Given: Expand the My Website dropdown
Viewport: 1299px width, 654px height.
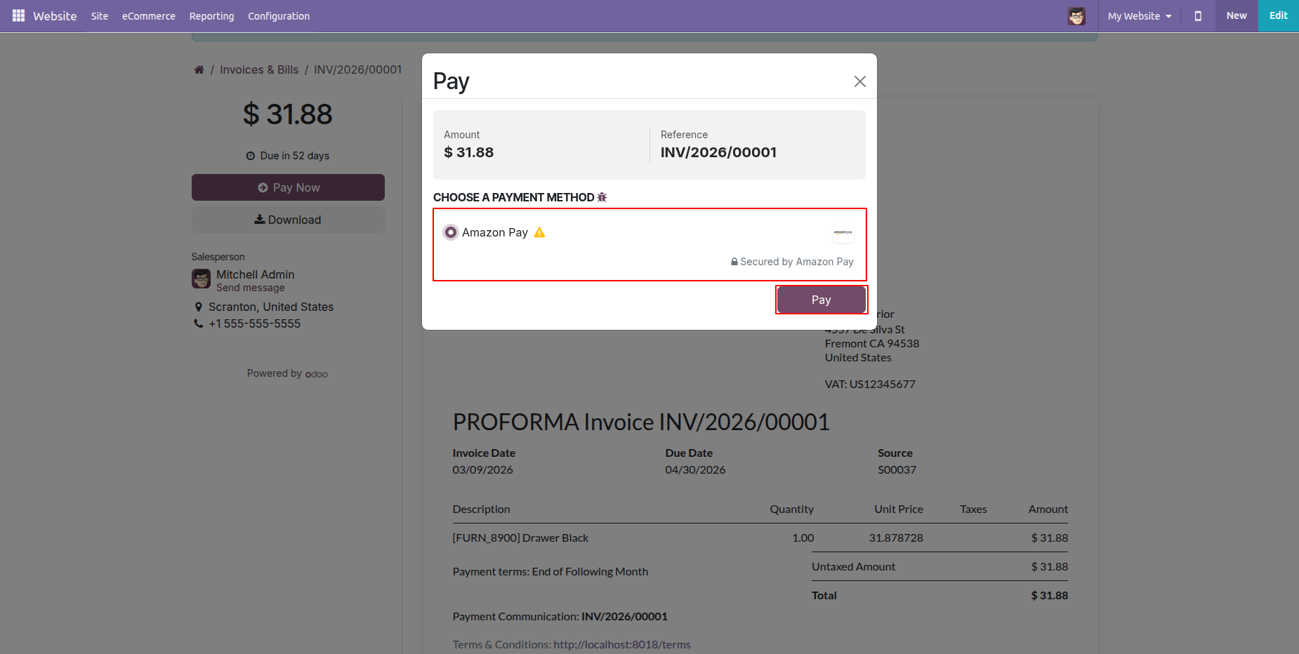Looking at the screenshot, I should [1139, 15].
